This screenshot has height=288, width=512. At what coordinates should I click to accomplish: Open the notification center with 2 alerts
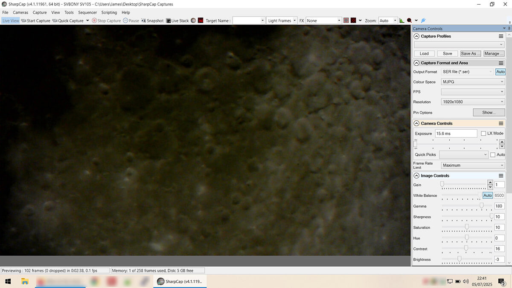tap(502, 281)
